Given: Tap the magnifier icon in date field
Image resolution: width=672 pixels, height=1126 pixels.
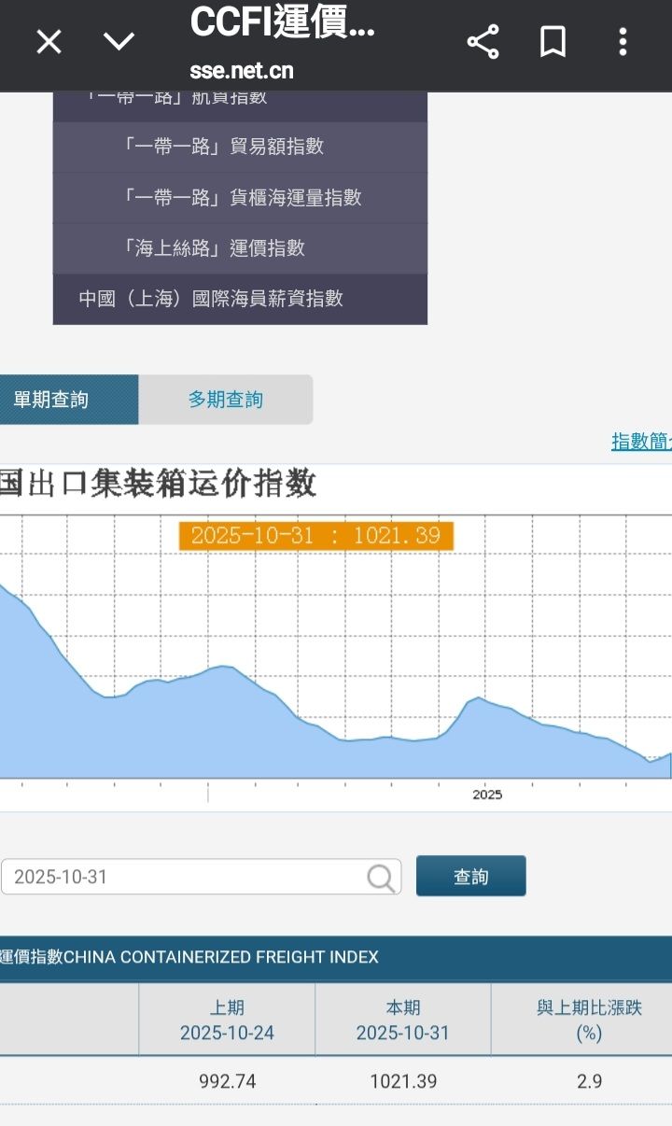Looking at the screenshot, I should click(x=381, y=877).
